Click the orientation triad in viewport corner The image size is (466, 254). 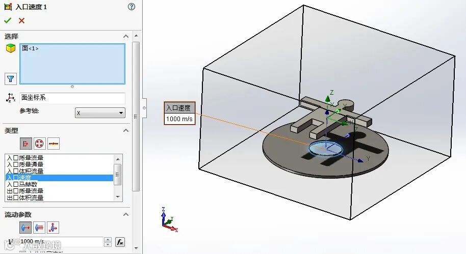click(x=170, y=220)
